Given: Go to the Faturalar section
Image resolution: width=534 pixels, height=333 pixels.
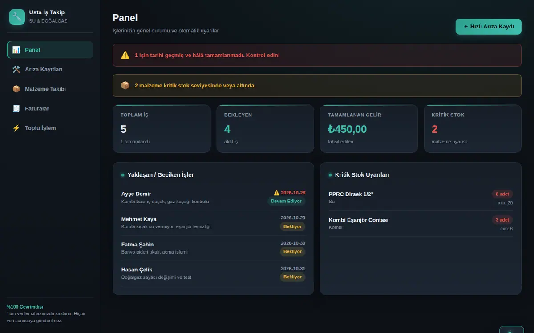Looking at the screenshot, I should pyautogui.click(x=50, y=108).
